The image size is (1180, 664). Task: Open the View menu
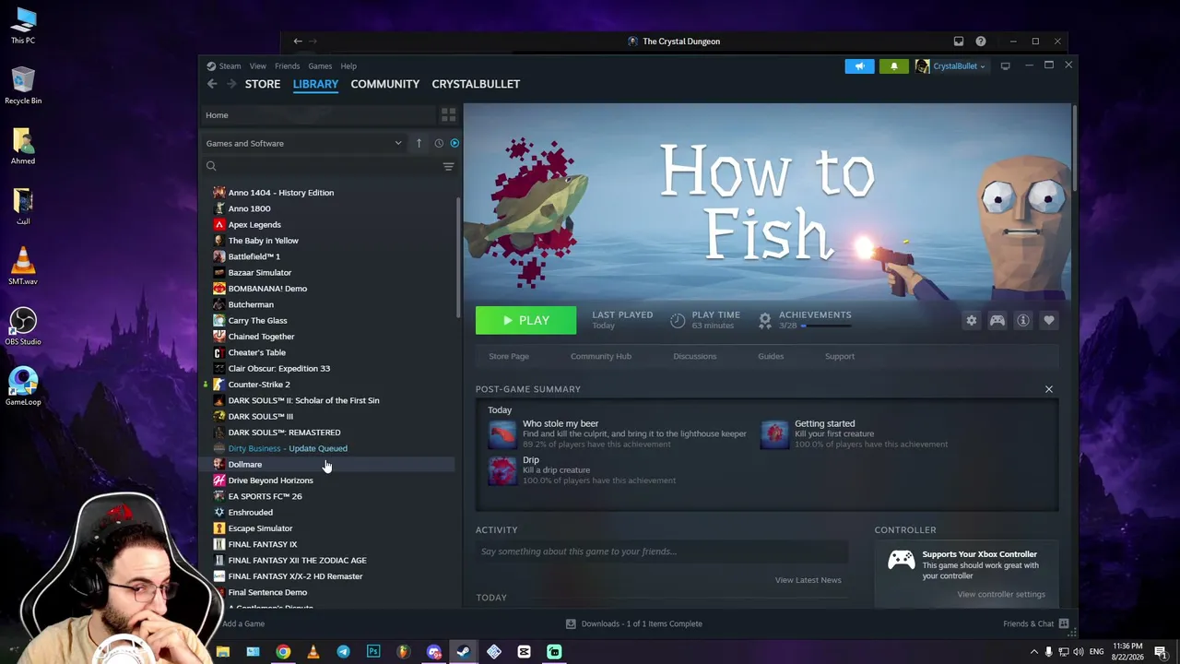coord(258,66)
